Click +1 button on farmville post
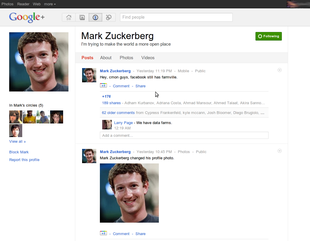This screenshot has width=310, height=241. click(x=103, y=86)
